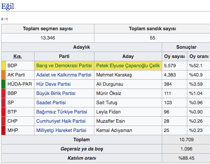Screen dimensions: 210x164
Task: Open Milliyetçi Hareket Partisi link
Action: coord(61,131)
